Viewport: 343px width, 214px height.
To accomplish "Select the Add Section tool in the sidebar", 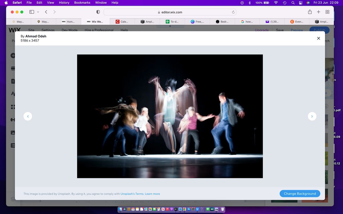I will [x=12, y=68].
